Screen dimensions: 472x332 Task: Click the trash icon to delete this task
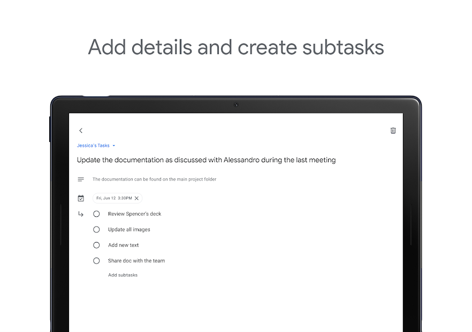coord(393,130)
